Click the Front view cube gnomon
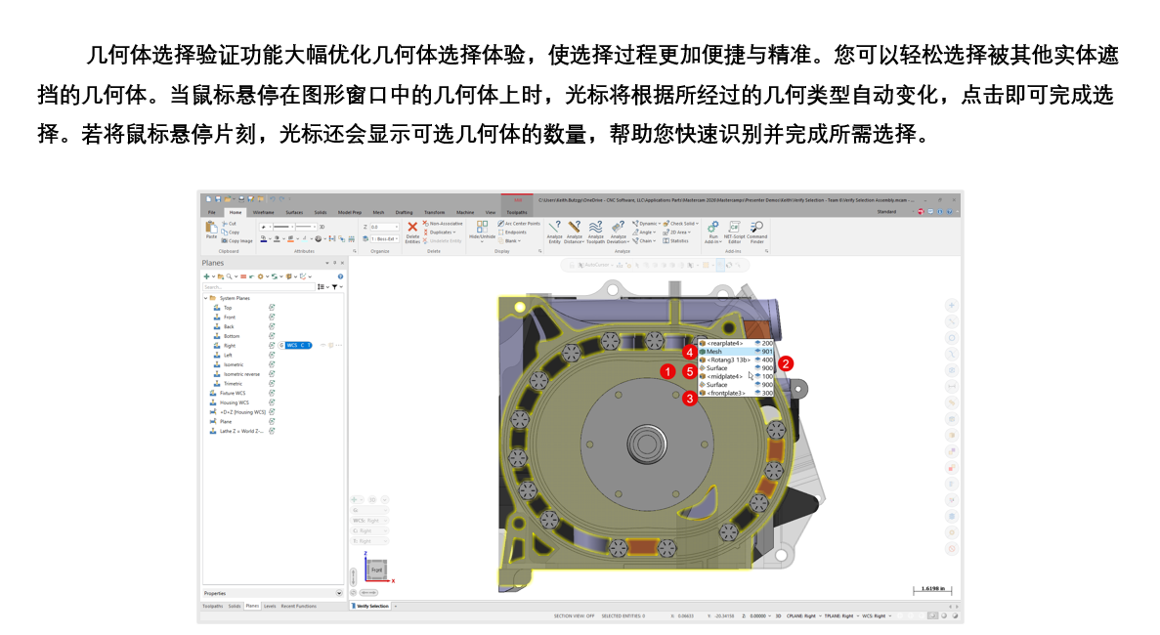This screenshot has width=1160, height=635. pyautogui.click(x=376, y=570)
